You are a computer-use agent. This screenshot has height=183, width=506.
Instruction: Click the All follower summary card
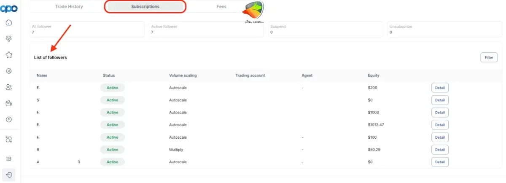(x=88, y=29)
